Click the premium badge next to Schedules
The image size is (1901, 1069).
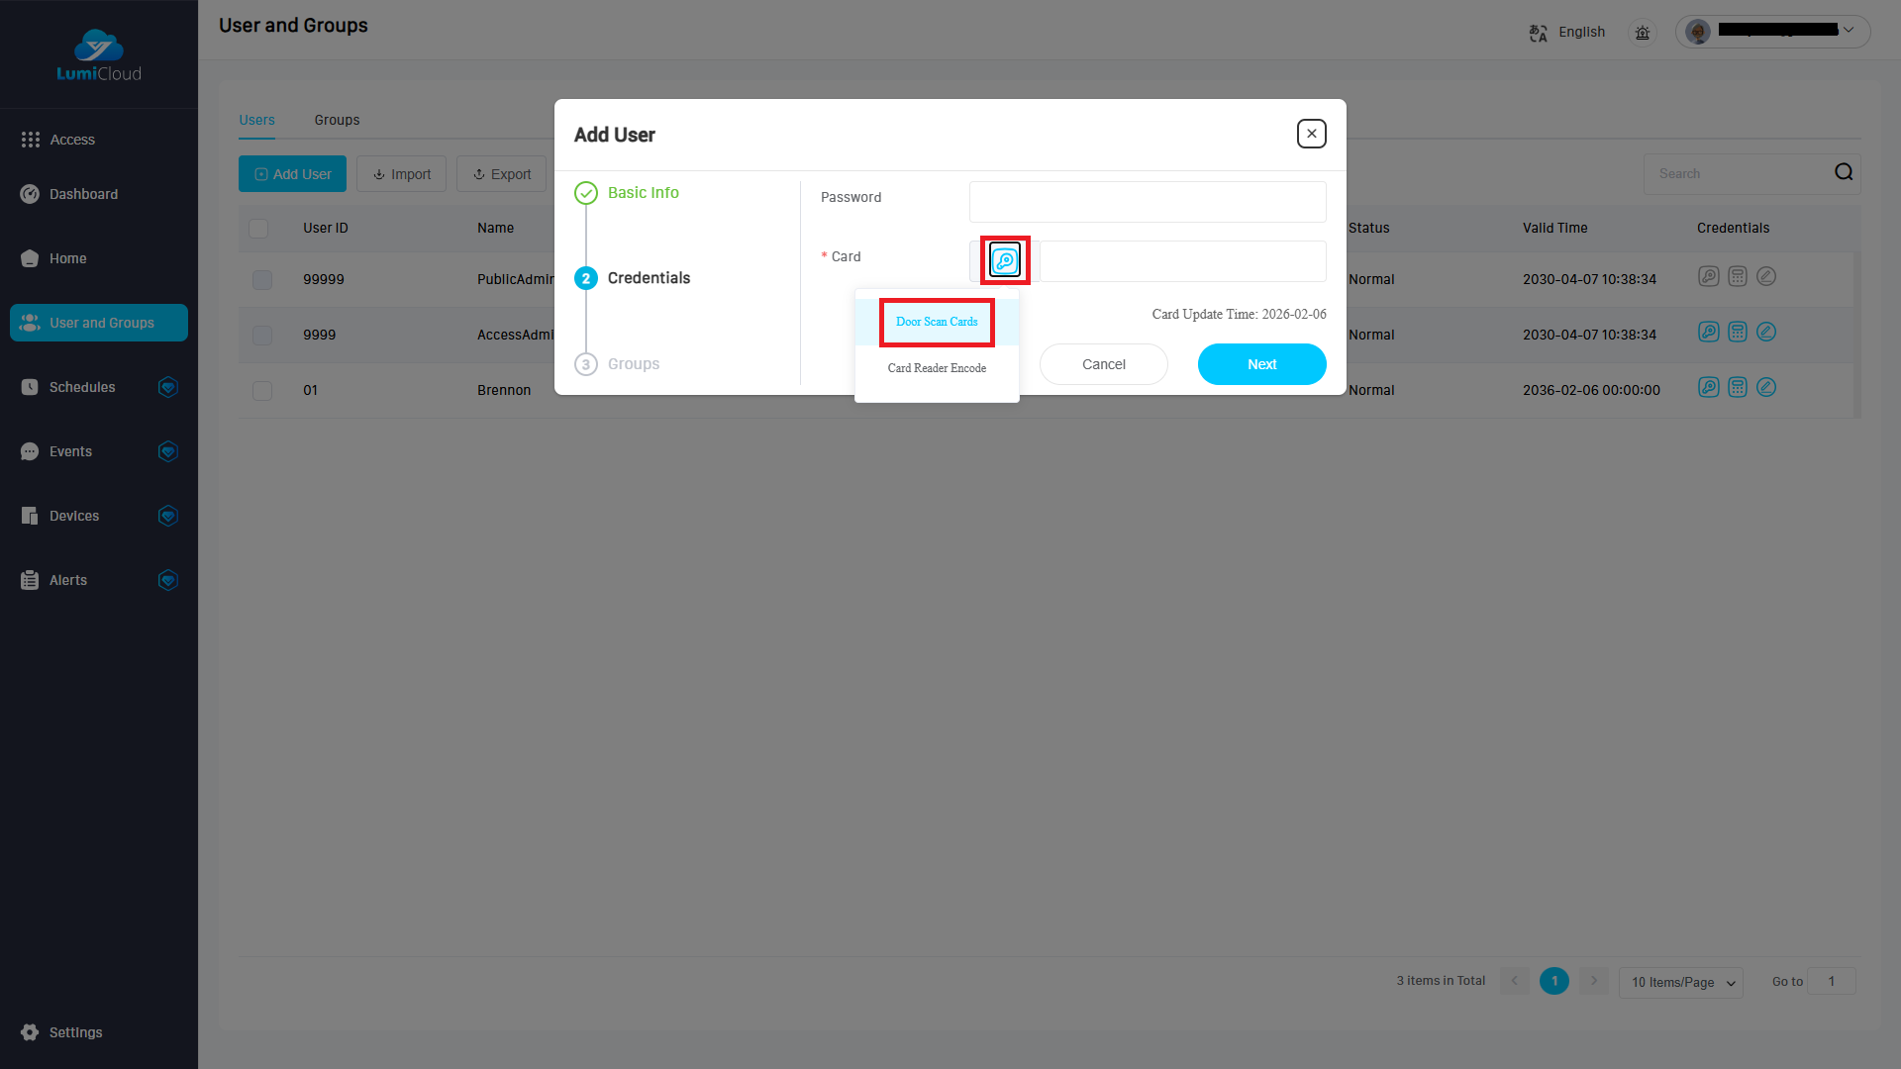168,387
